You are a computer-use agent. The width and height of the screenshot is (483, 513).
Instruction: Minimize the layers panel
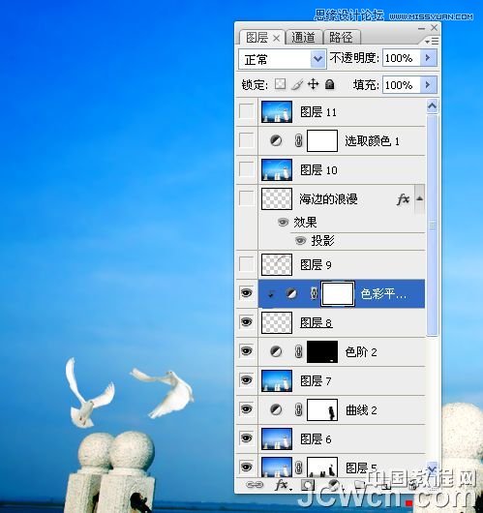click(421, 28)
